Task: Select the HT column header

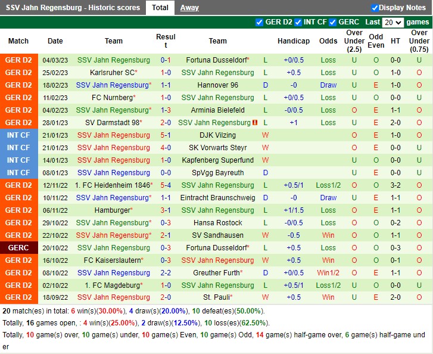Action: pyautogui.click(x=395, y=41)
